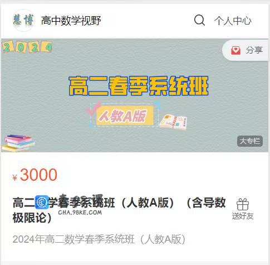The image size is (270, 265).
Task: Click the 分享 share button
Action: 246,50
